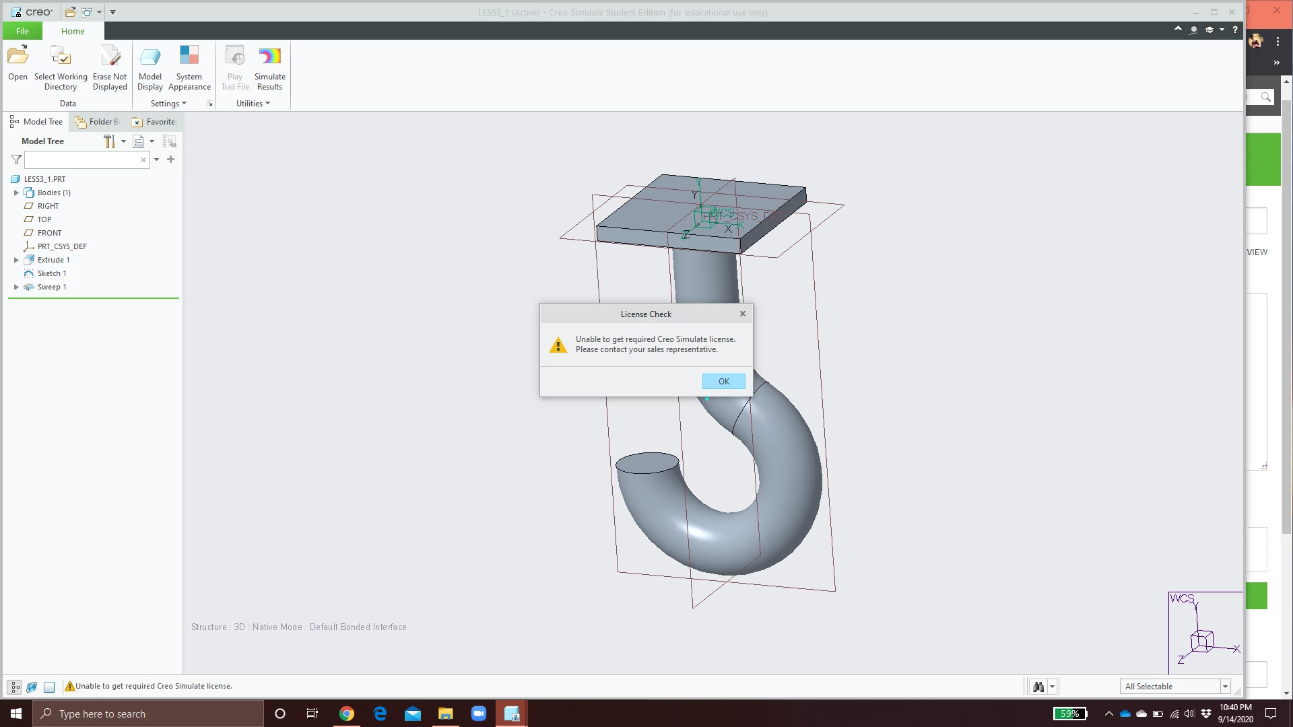
Task: Expand the Sweep 1 feature node
Action: coord(16,287)
